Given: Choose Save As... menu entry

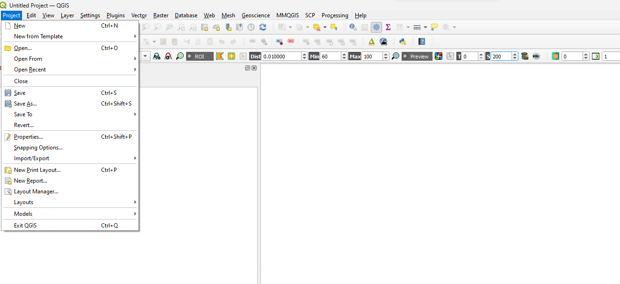Looking at the screenshot, I should click(x=70, y=104).
